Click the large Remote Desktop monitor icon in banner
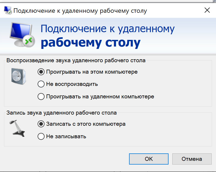The height and width of the screenshot is (172, 216). coord(22,35)
